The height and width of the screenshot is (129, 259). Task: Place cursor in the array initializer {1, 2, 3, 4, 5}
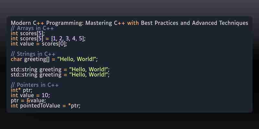68,39
